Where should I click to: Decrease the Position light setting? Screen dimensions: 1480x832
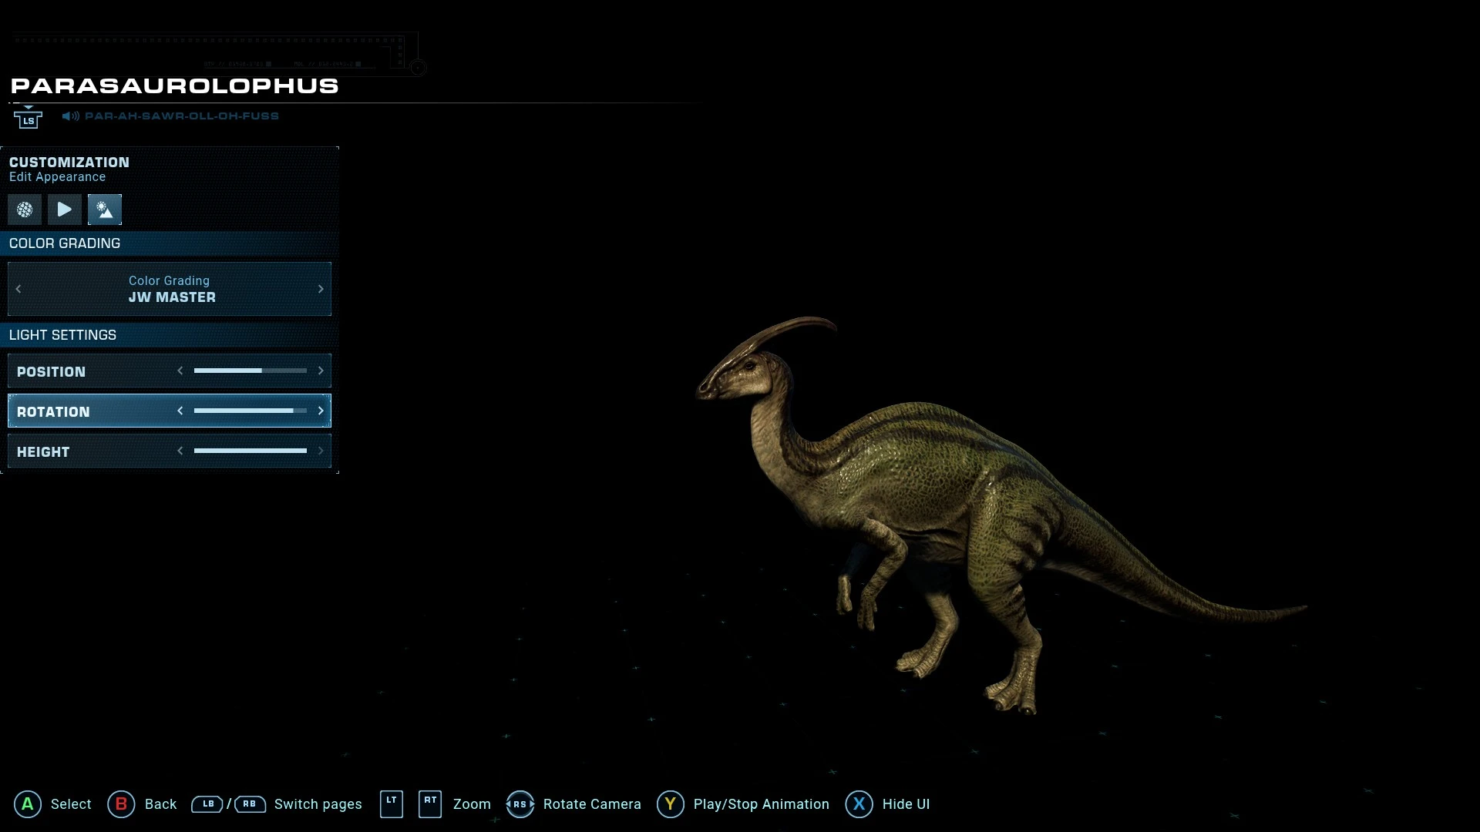pyautogui.click(x=180, y=371)
